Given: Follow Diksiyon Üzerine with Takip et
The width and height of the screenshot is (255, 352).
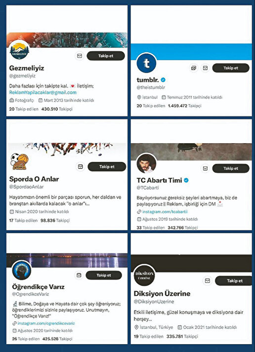Looking at the screenshot, I should pyautogui.click(x=234, y=280).
